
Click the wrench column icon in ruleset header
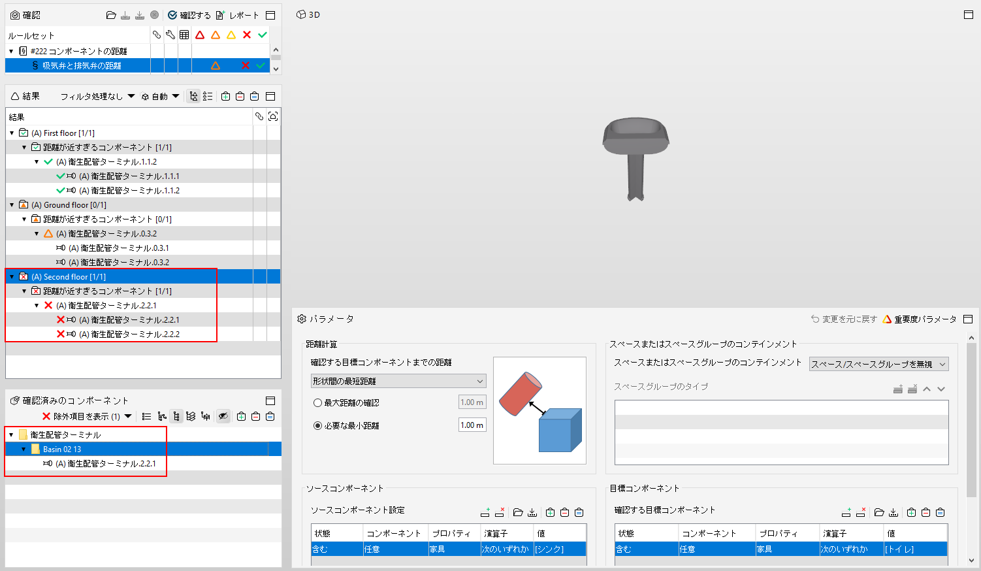point(170,35)
